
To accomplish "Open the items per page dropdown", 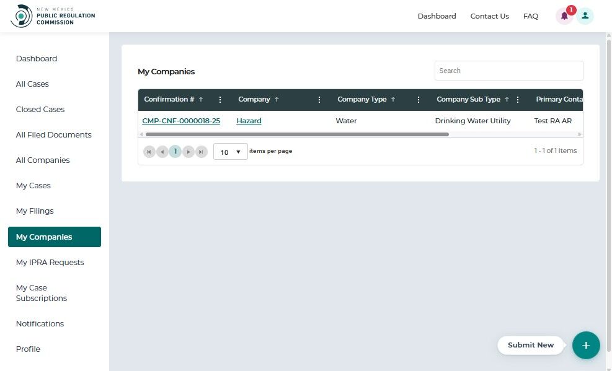I will 230,152.
